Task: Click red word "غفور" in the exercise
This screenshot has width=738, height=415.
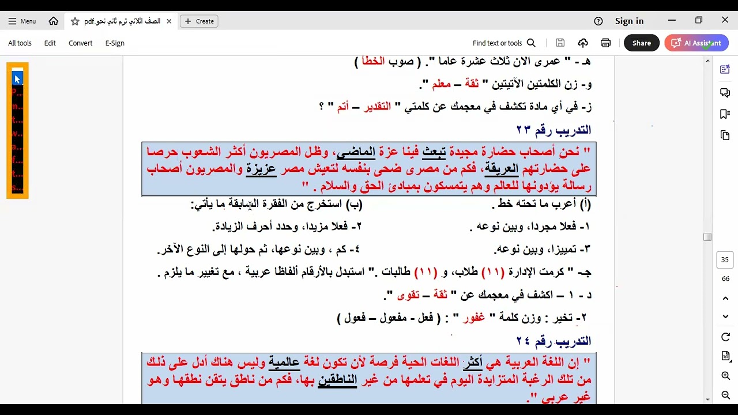Action: pyautogui.click(x=473, y=318)
